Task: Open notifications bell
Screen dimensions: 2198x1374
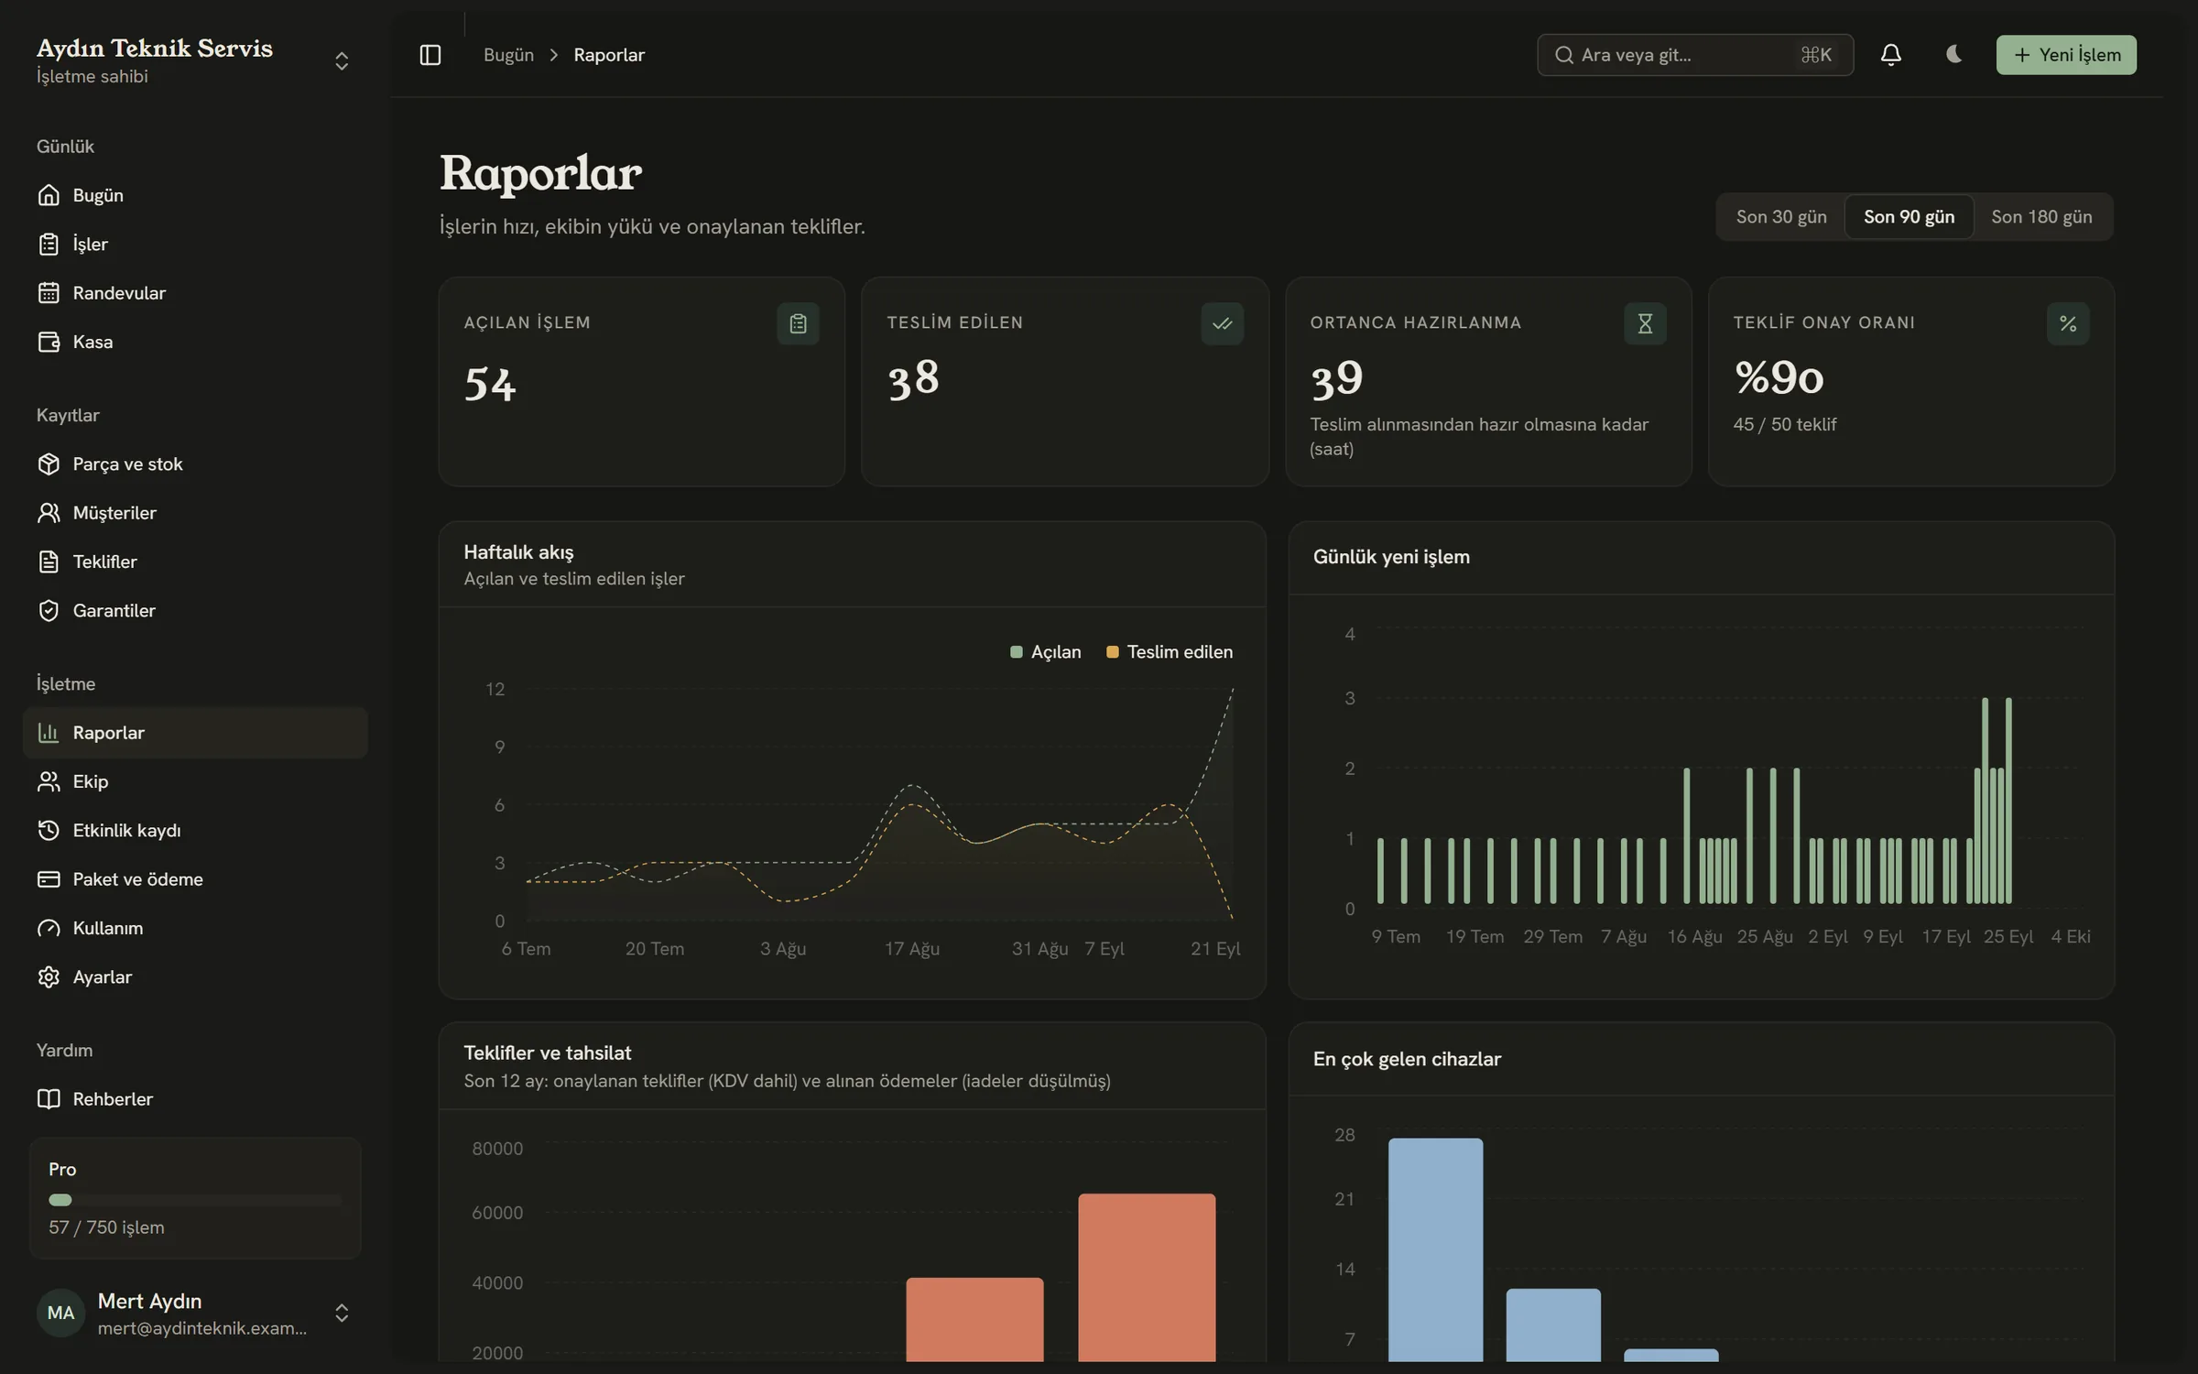Action: [1890, 55]
